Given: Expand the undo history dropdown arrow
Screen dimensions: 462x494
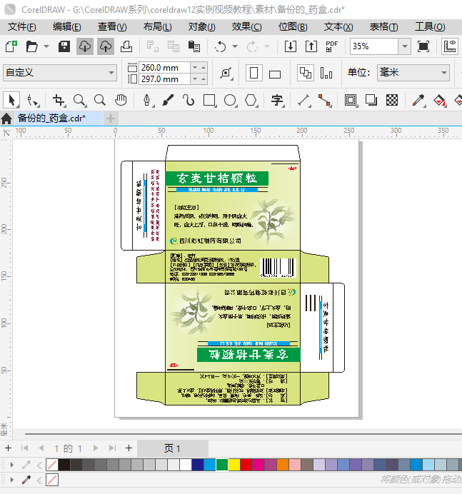Looking at the screenshot, I should point(235,46).
